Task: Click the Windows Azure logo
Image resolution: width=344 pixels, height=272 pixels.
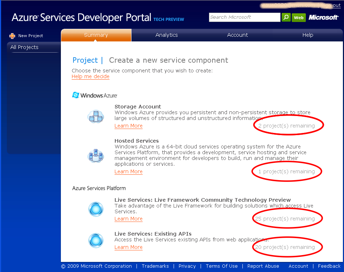Action: pos(95,95)
